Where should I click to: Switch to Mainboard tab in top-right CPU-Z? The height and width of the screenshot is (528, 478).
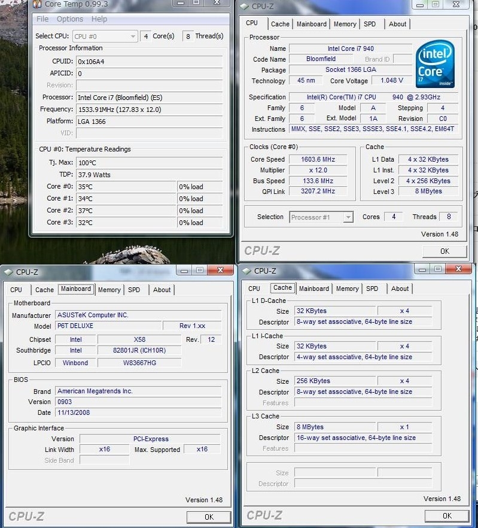click(311, 24)
